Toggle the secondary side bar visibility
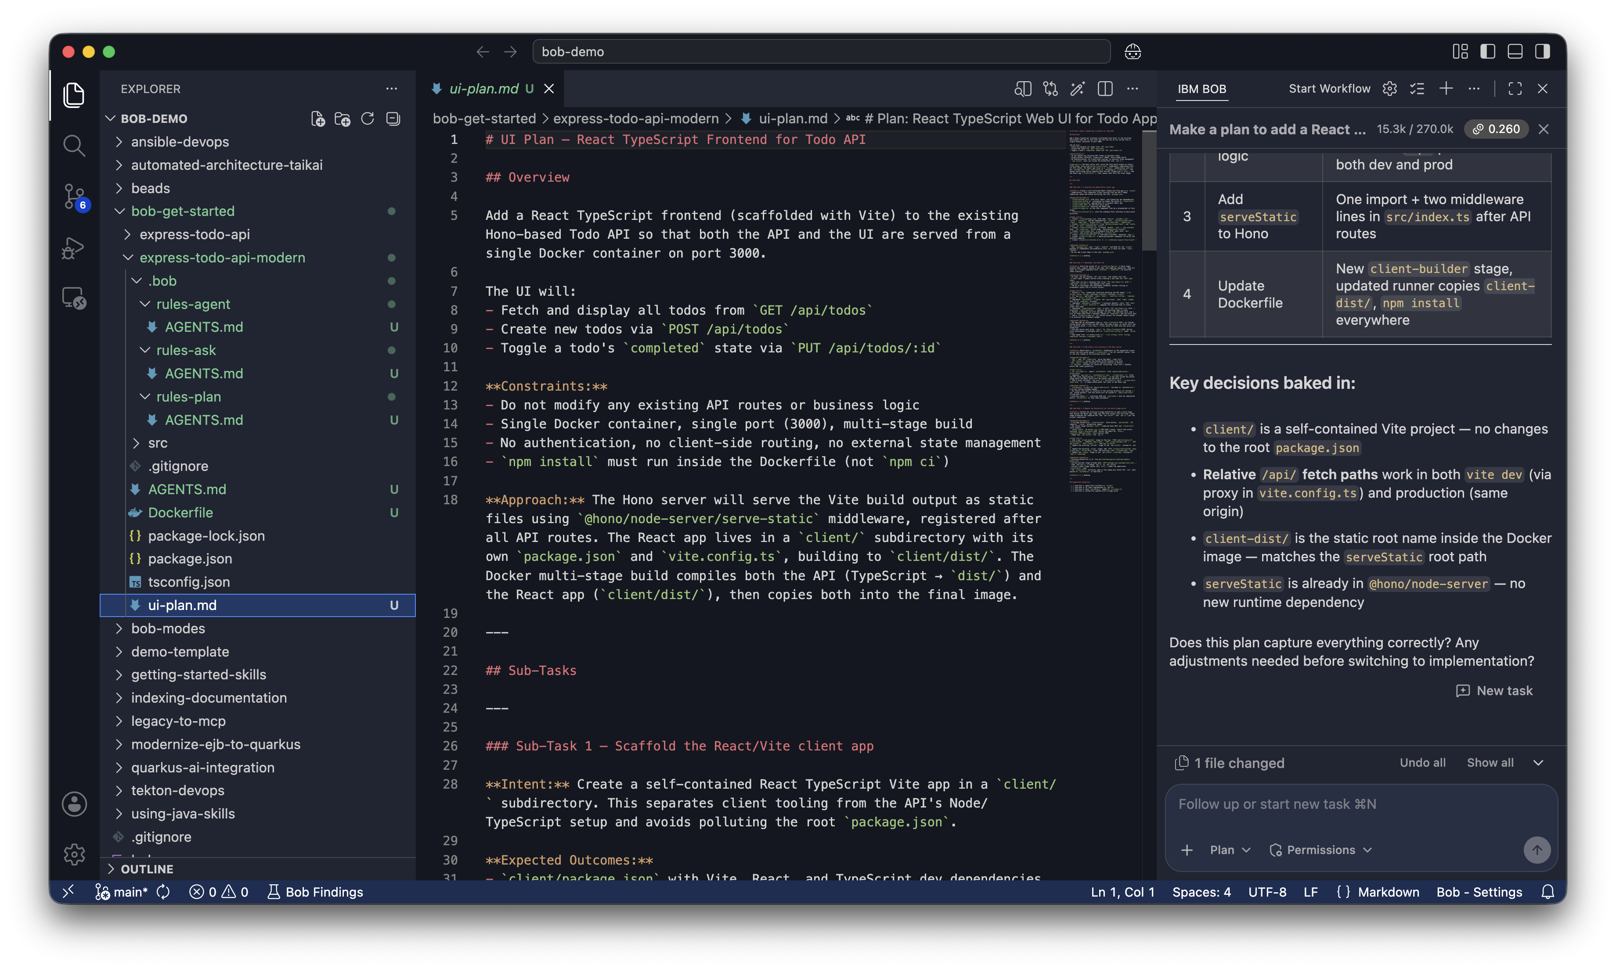This screenshot has height=969, width=1616. tap(1542, 52)
